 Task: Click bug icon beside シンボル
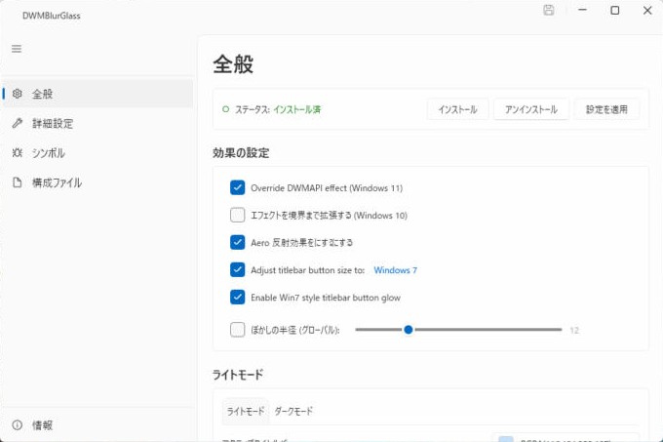(x=18, y=152)
